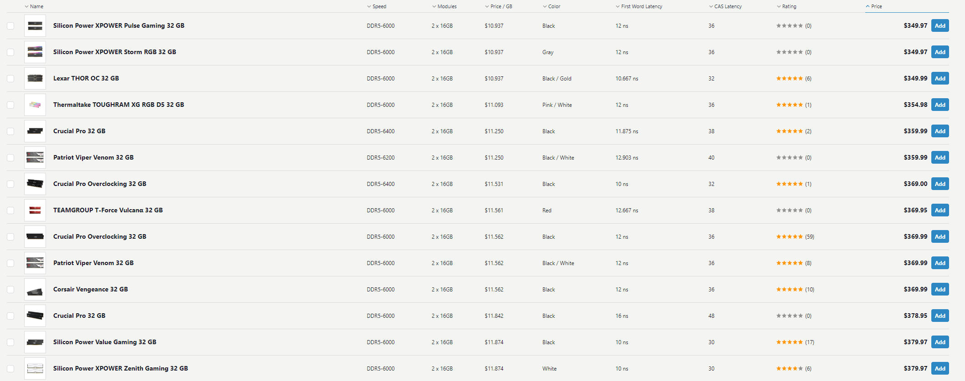The image size is (965, 381).
Task: Open the Color column sort control
Action: pyautogui.click(x=551, y=6)
